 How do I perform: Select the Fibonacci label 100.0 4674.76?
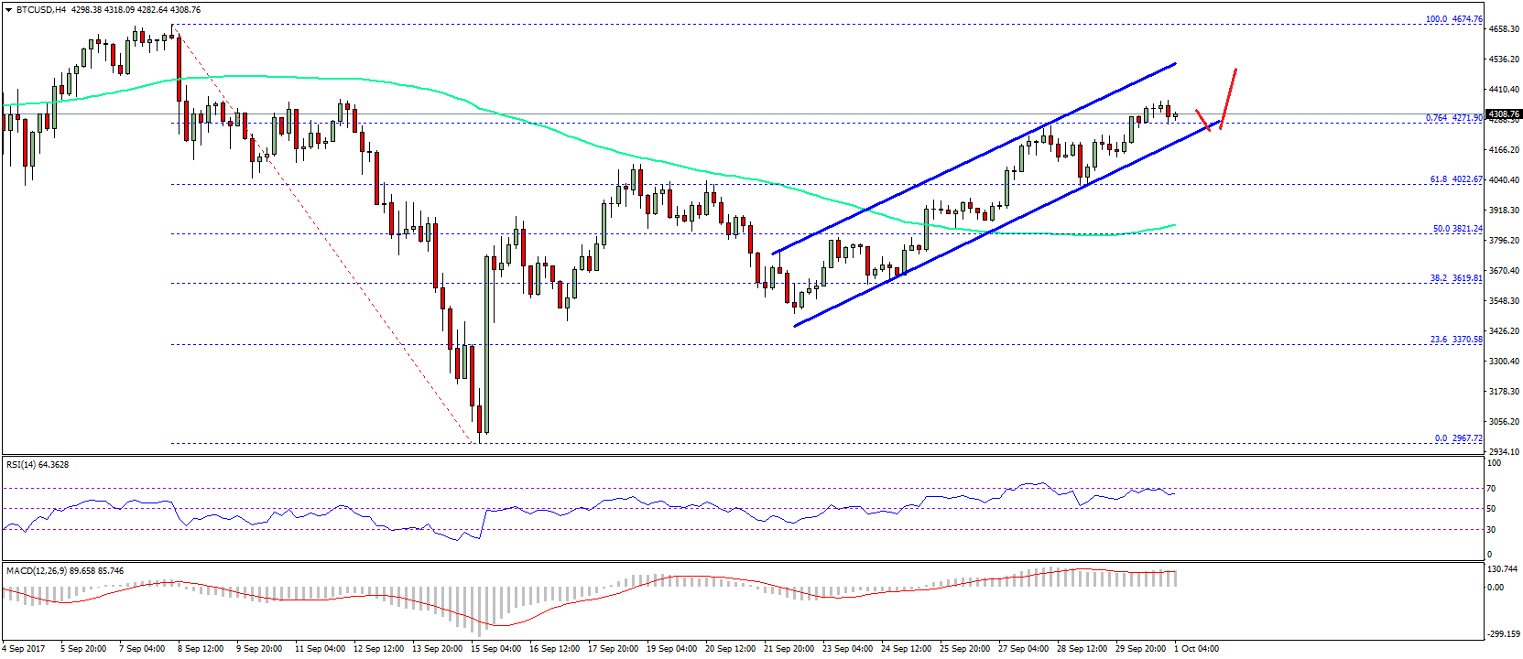(1453, 19)
